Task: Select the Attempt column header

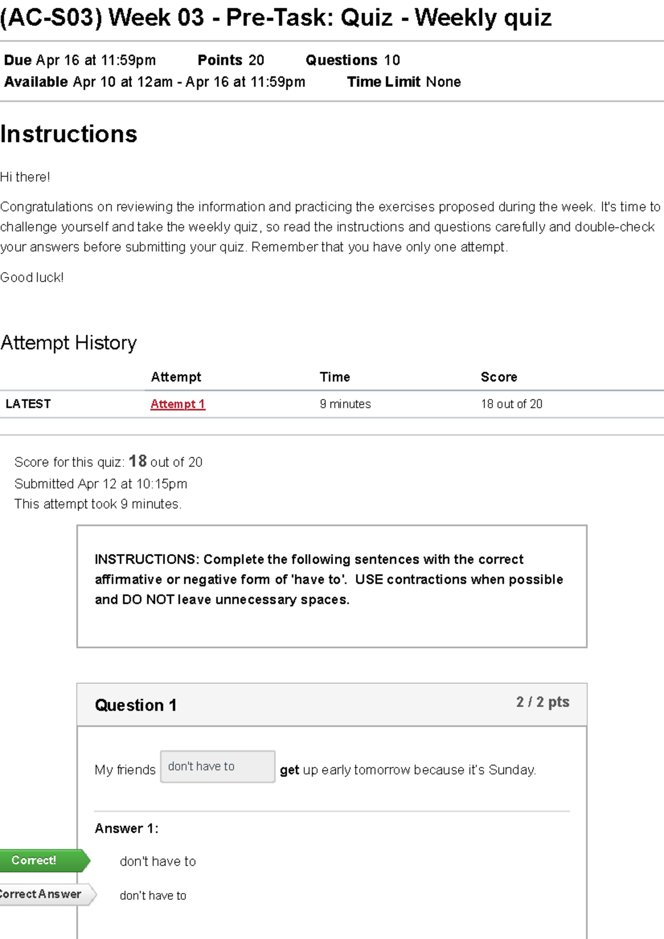Action: point(176,377)
